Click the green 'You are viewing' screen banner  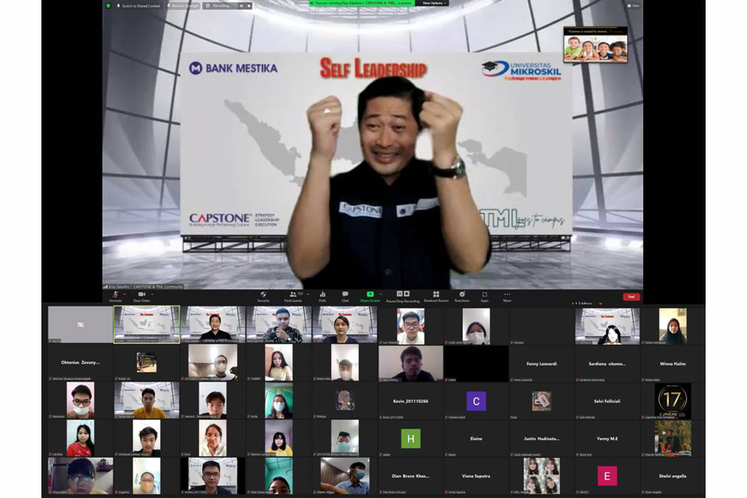(x=361, y=4)
